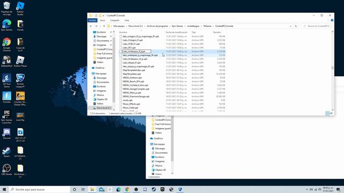The height and width of the screenshot is (193, 344).
Task: Click Este equipo in the address breadcrumb
Action: pyautogui.click(x=119, y=26)
